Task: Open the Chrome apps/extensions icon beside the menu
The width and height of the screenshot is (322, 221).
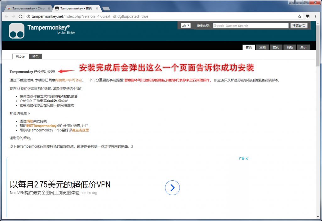Action: click(x=308, y=16)
